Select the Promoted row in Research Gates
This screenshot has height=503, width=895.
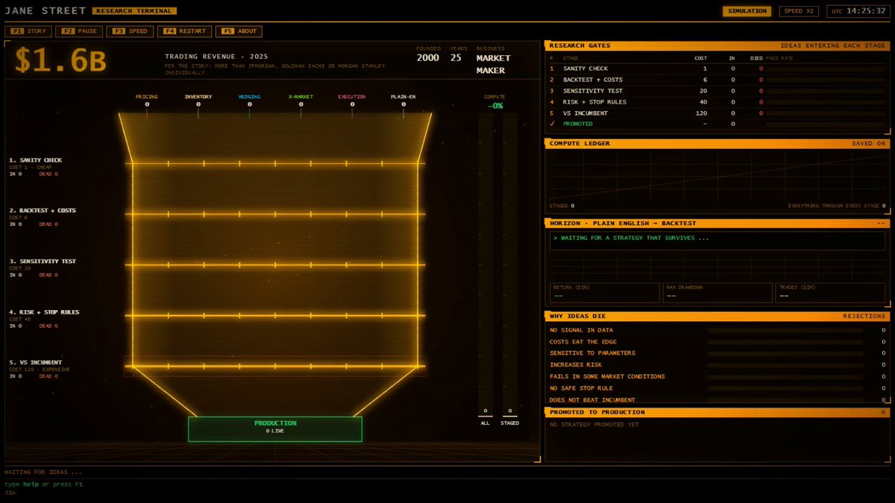(x=716, y=124)
